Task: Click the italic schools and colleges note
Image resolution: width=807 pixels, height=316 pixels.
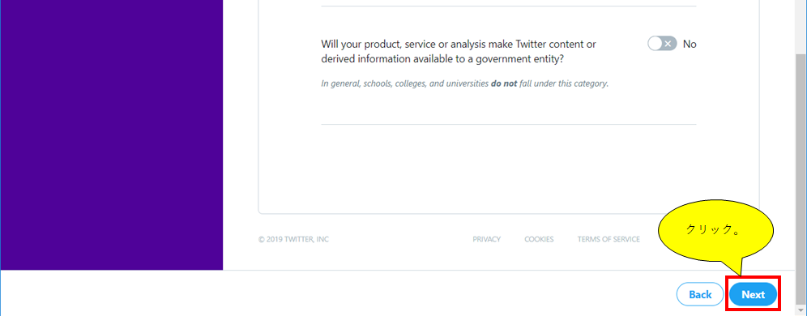Action: pyautogui.click(x=465, y=83)
